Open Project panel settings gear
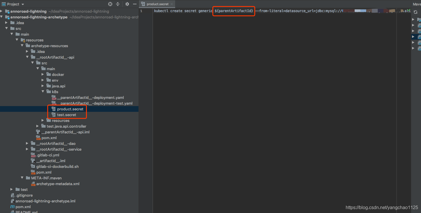The width and height of the screenshot is (421, 213). coord(127,4)
